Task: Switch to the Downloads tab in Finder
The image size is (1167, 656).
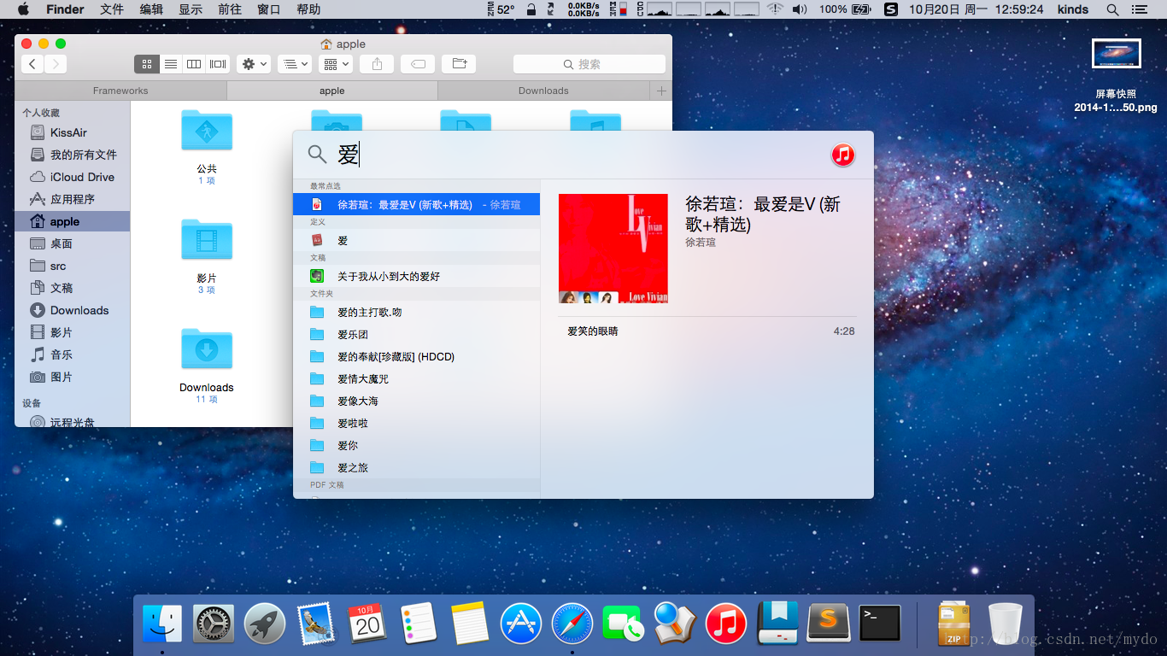Action: [543, 91]
